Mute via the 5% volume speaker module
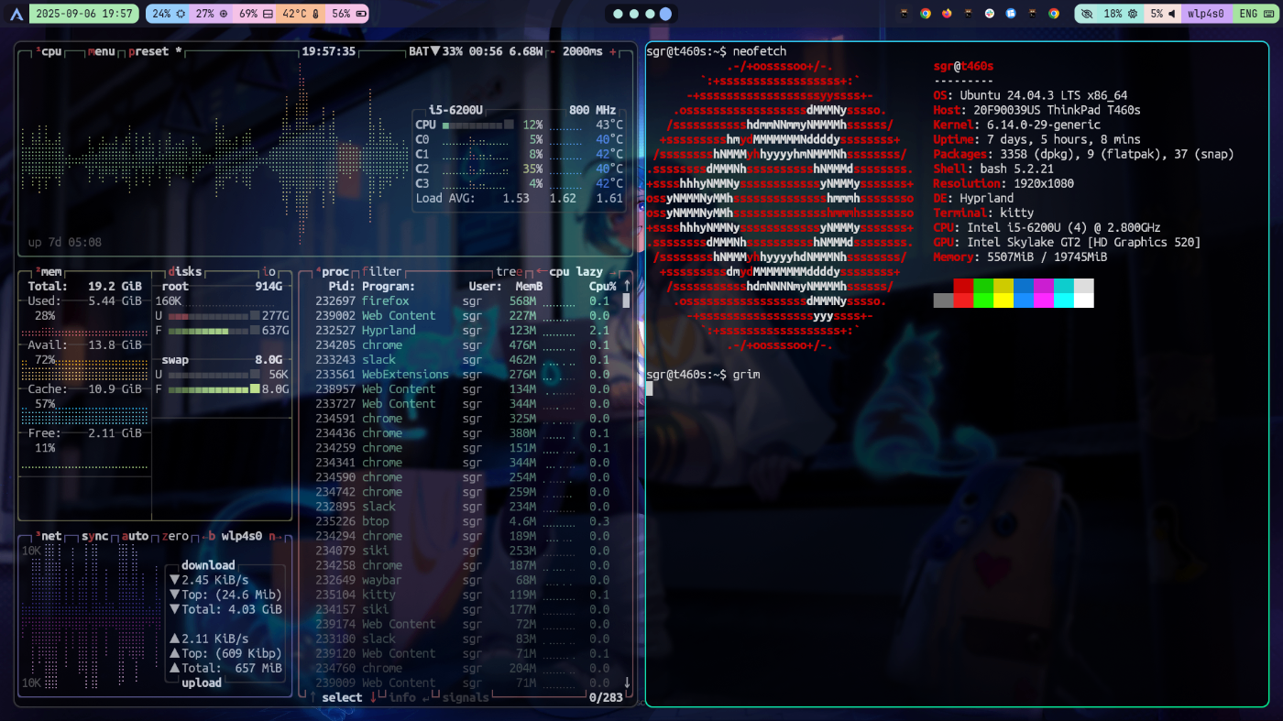Viewport: 1283px width, 721px height. click(1162, 14)
